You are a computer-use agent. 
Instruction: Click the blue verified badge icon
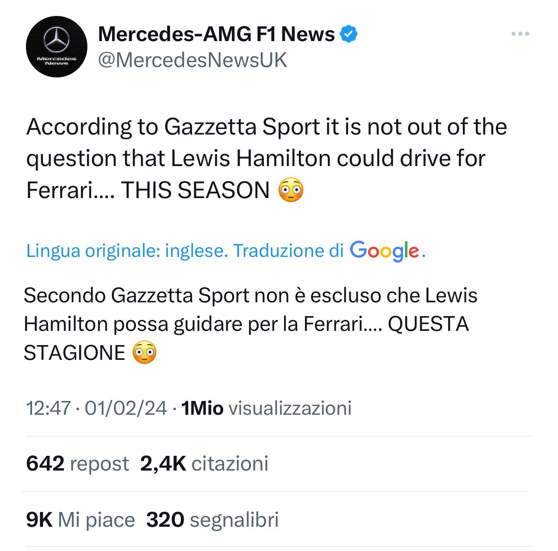click(349, 34)
